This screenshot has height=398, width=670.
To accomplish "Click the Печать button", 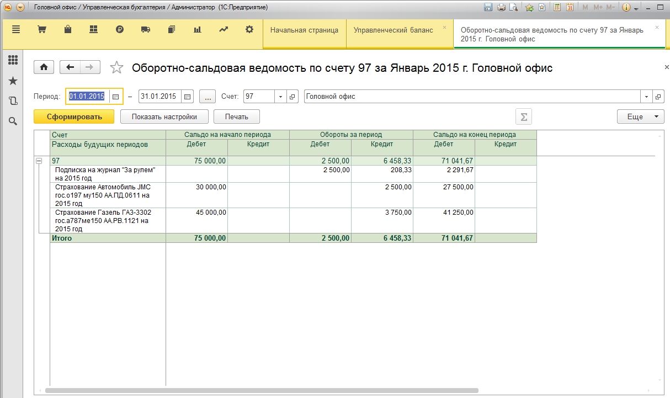I will [x=237, y=116].
